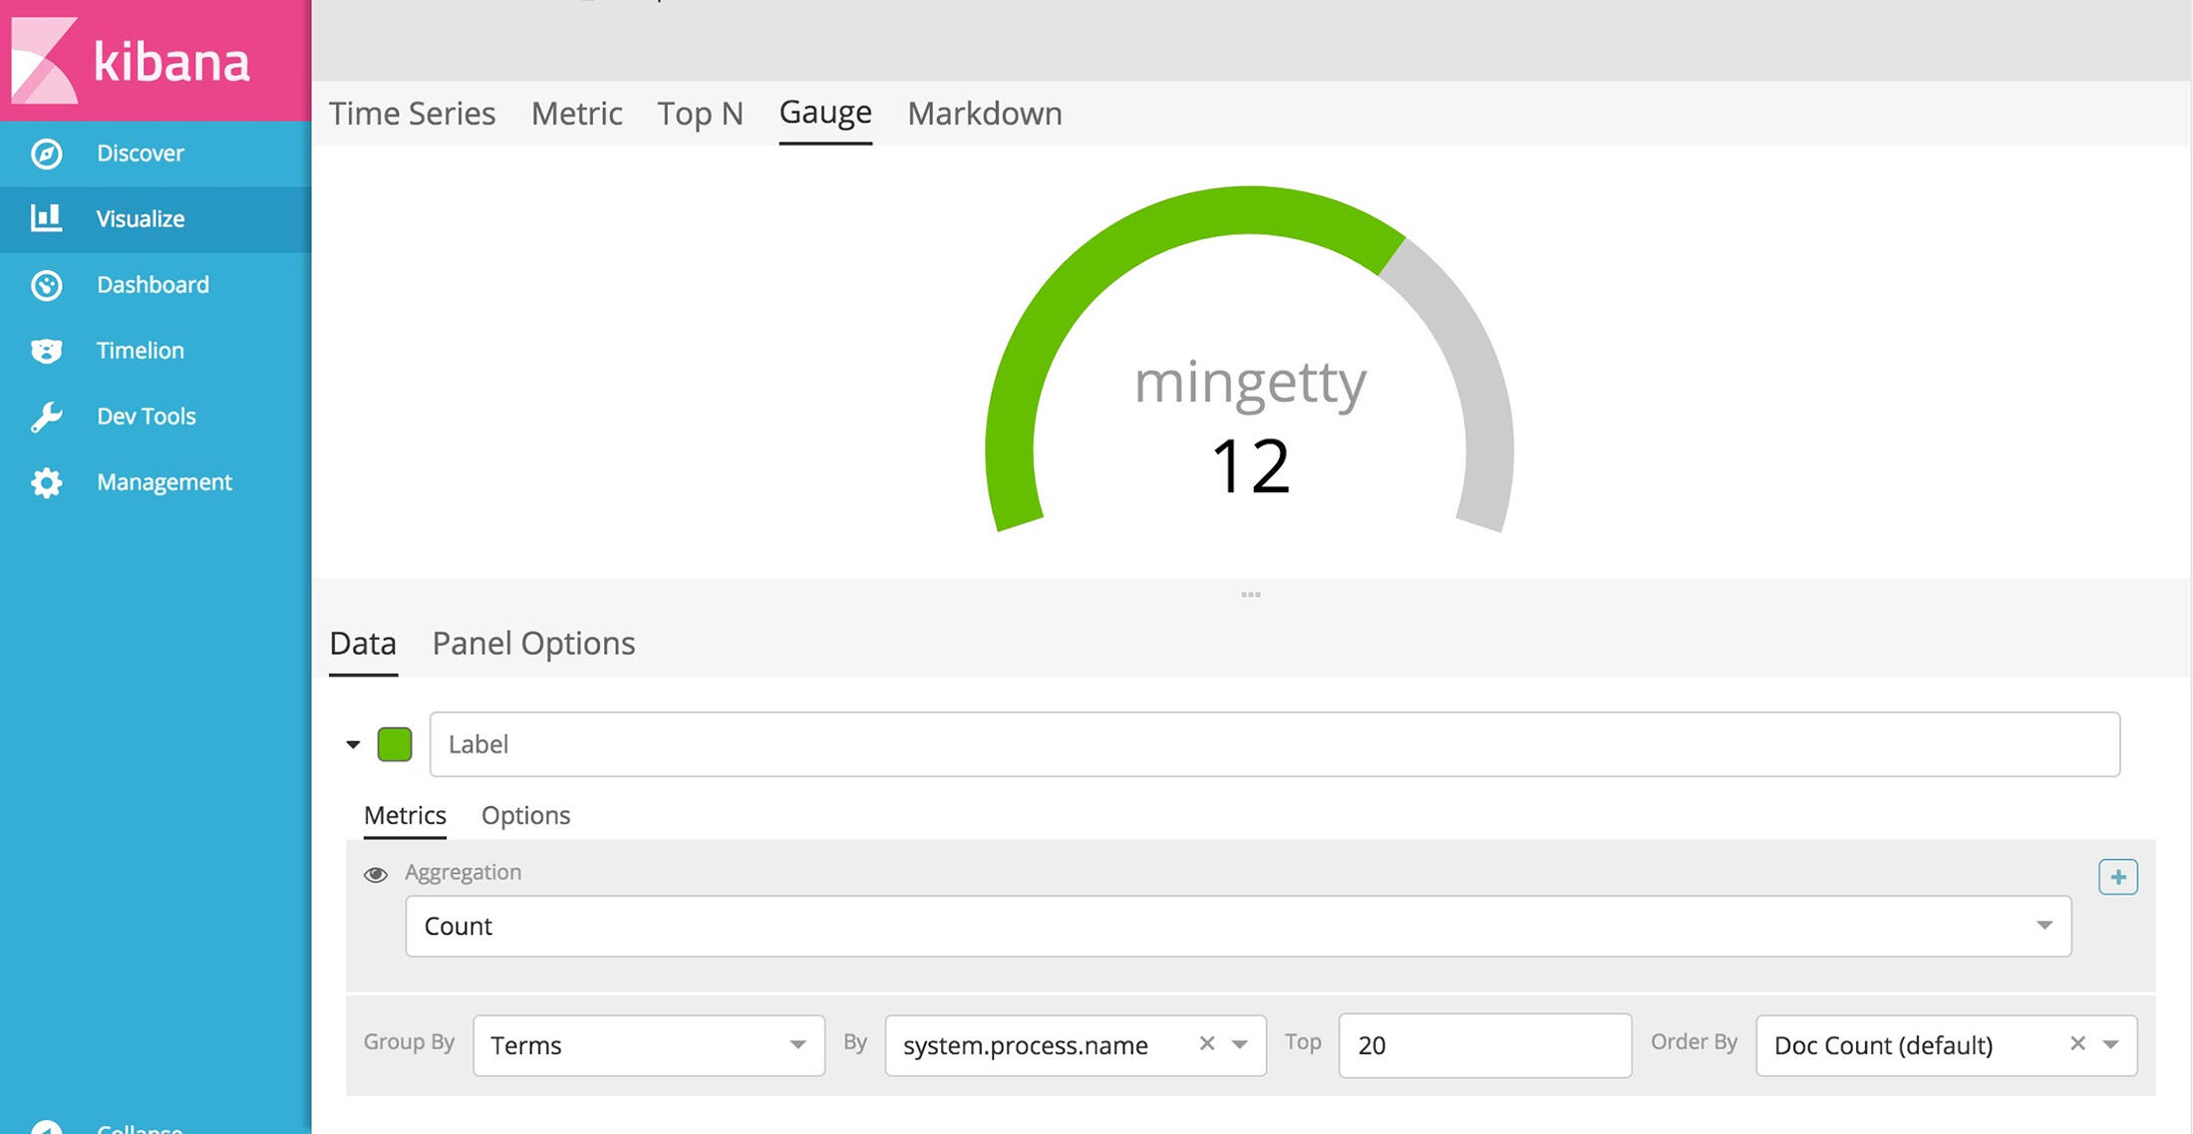This screenshot has width=2193, height=1134.
Task: Add a metric with plus icon
Action: click(2117, 877)
